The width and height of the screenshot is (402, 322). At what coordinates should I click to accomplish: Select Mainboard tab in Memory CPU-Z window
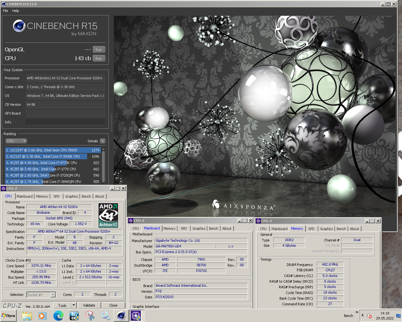pyautogui.click(x=279, y=229)
